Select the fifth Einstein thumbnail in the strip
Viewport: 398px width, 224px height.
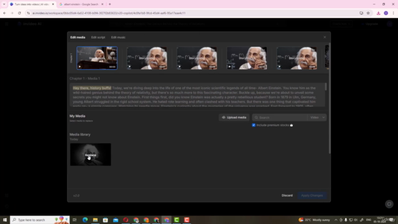[x=297, y=58]
